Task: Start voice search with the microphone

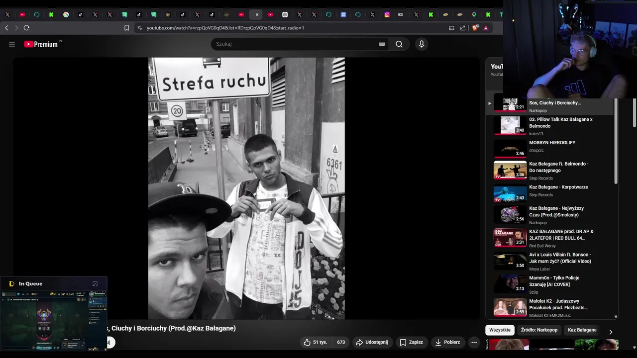Action: 422,44
